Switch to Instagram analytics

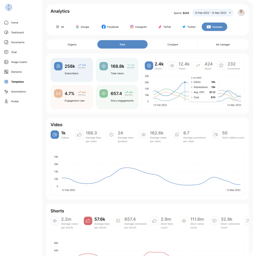138,27
